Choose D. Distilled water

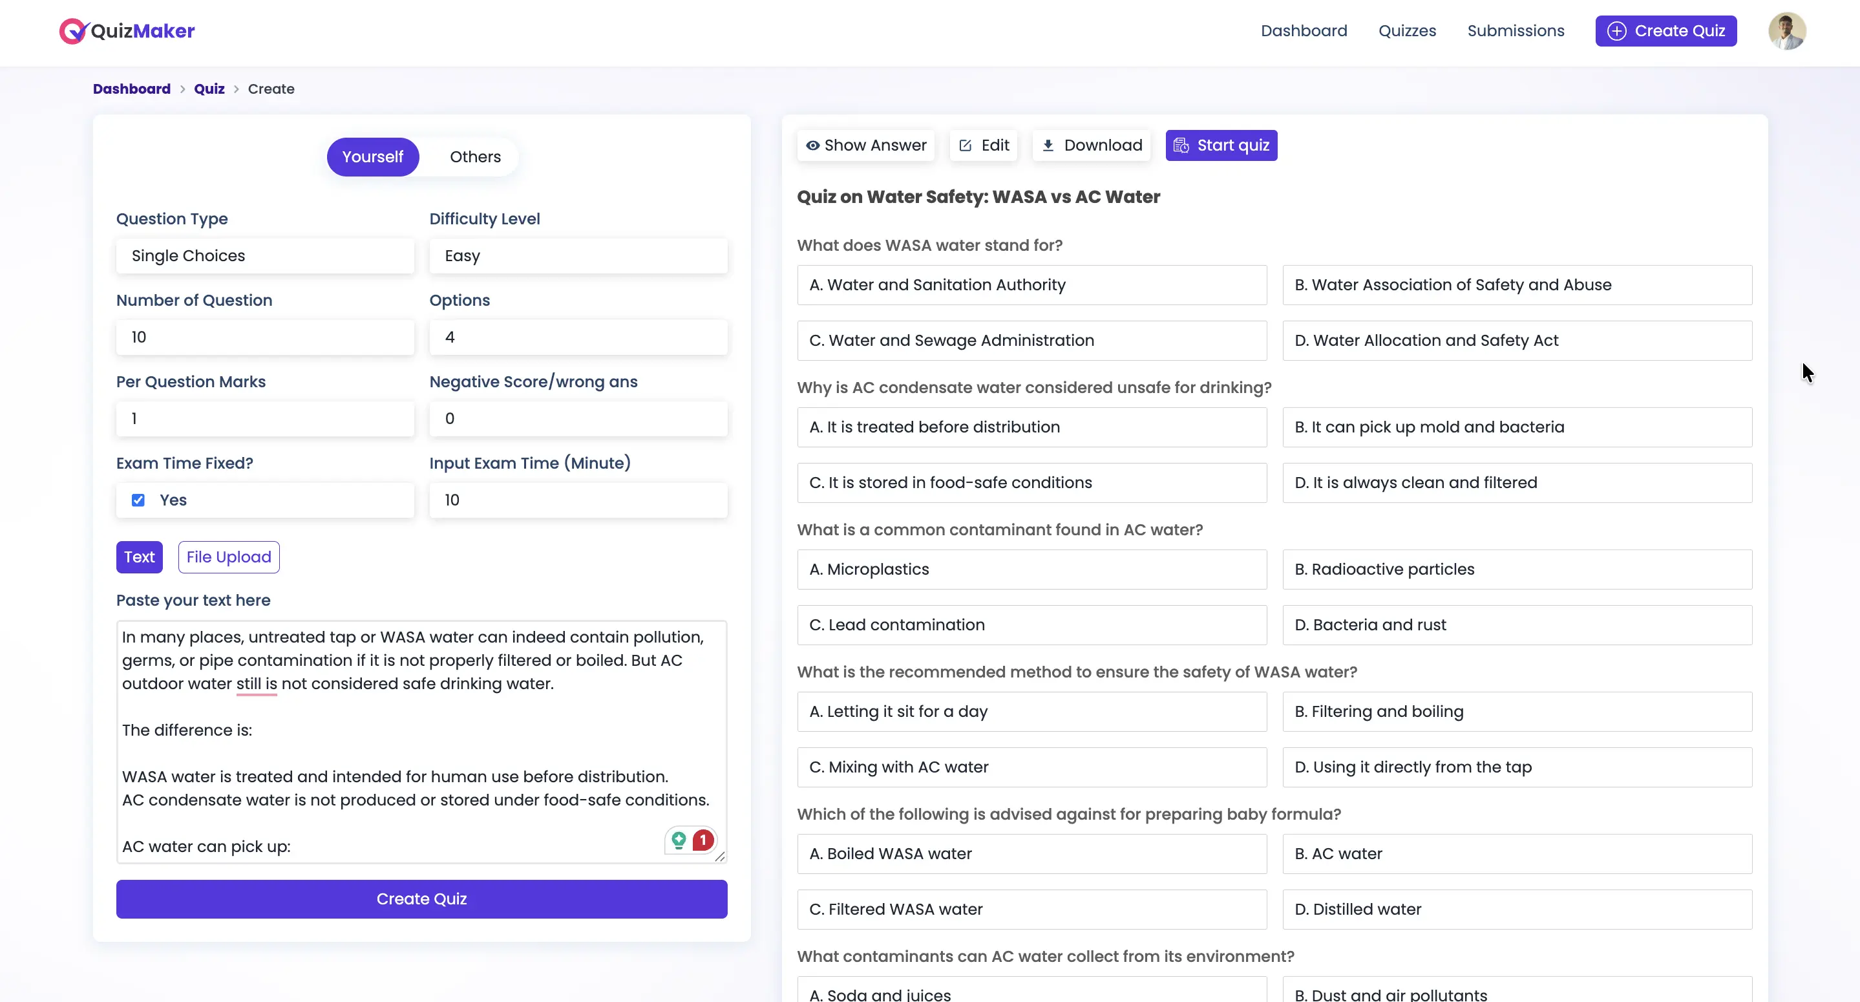pos(1517,910)
